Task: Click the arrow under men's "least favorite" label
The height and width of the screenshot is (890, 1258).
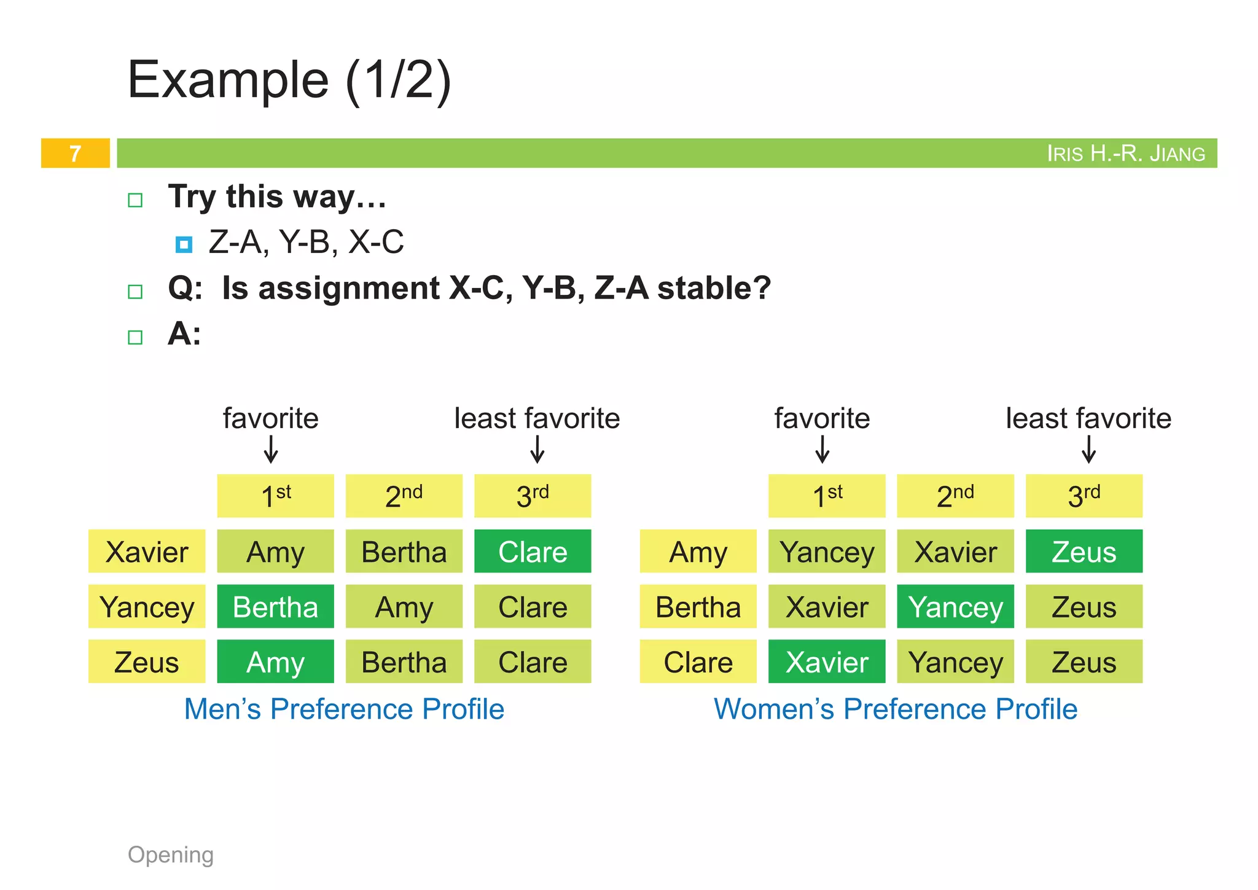Action: (x=537, y=449)
